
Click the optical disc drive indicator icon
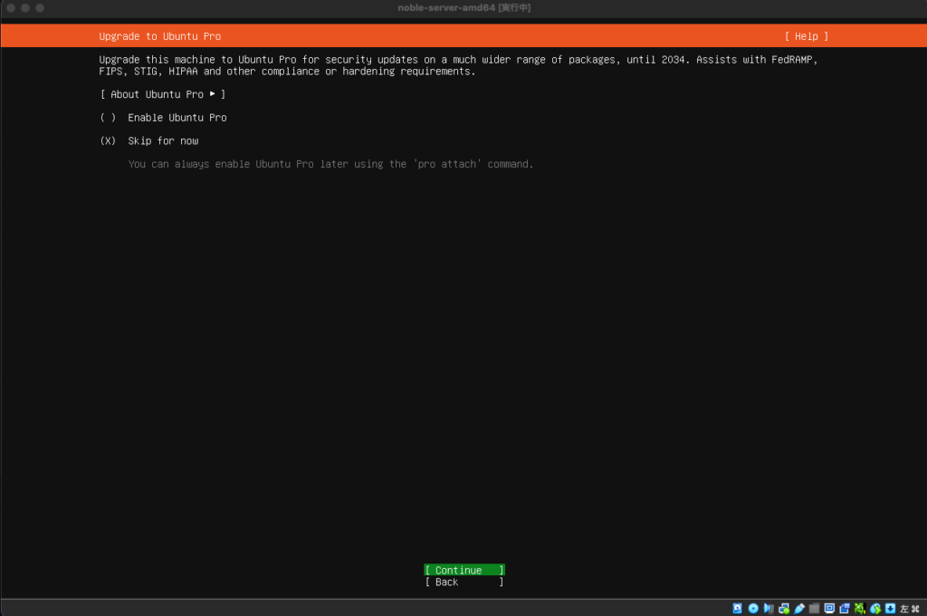[753, 609]
